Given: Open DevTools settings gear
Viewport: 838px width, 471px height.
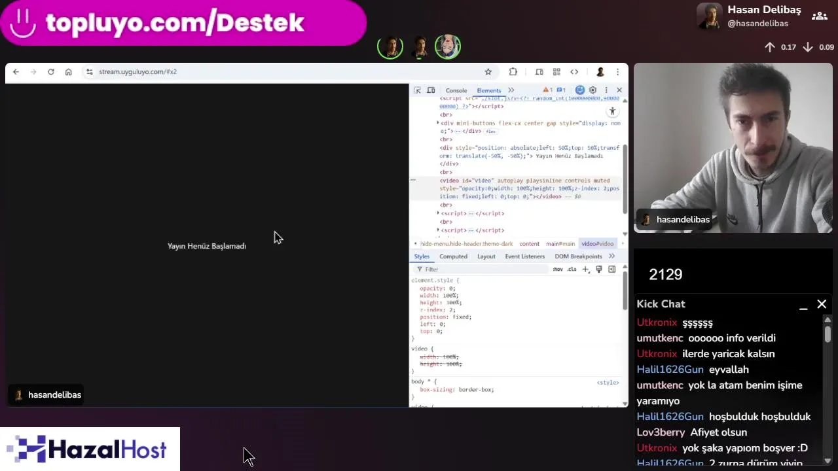Looking at the screenshot, I should (593, 90).
